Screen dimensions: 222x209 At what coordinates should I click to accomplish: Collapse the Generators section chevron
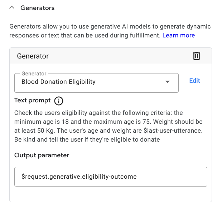tap(12, 7)
